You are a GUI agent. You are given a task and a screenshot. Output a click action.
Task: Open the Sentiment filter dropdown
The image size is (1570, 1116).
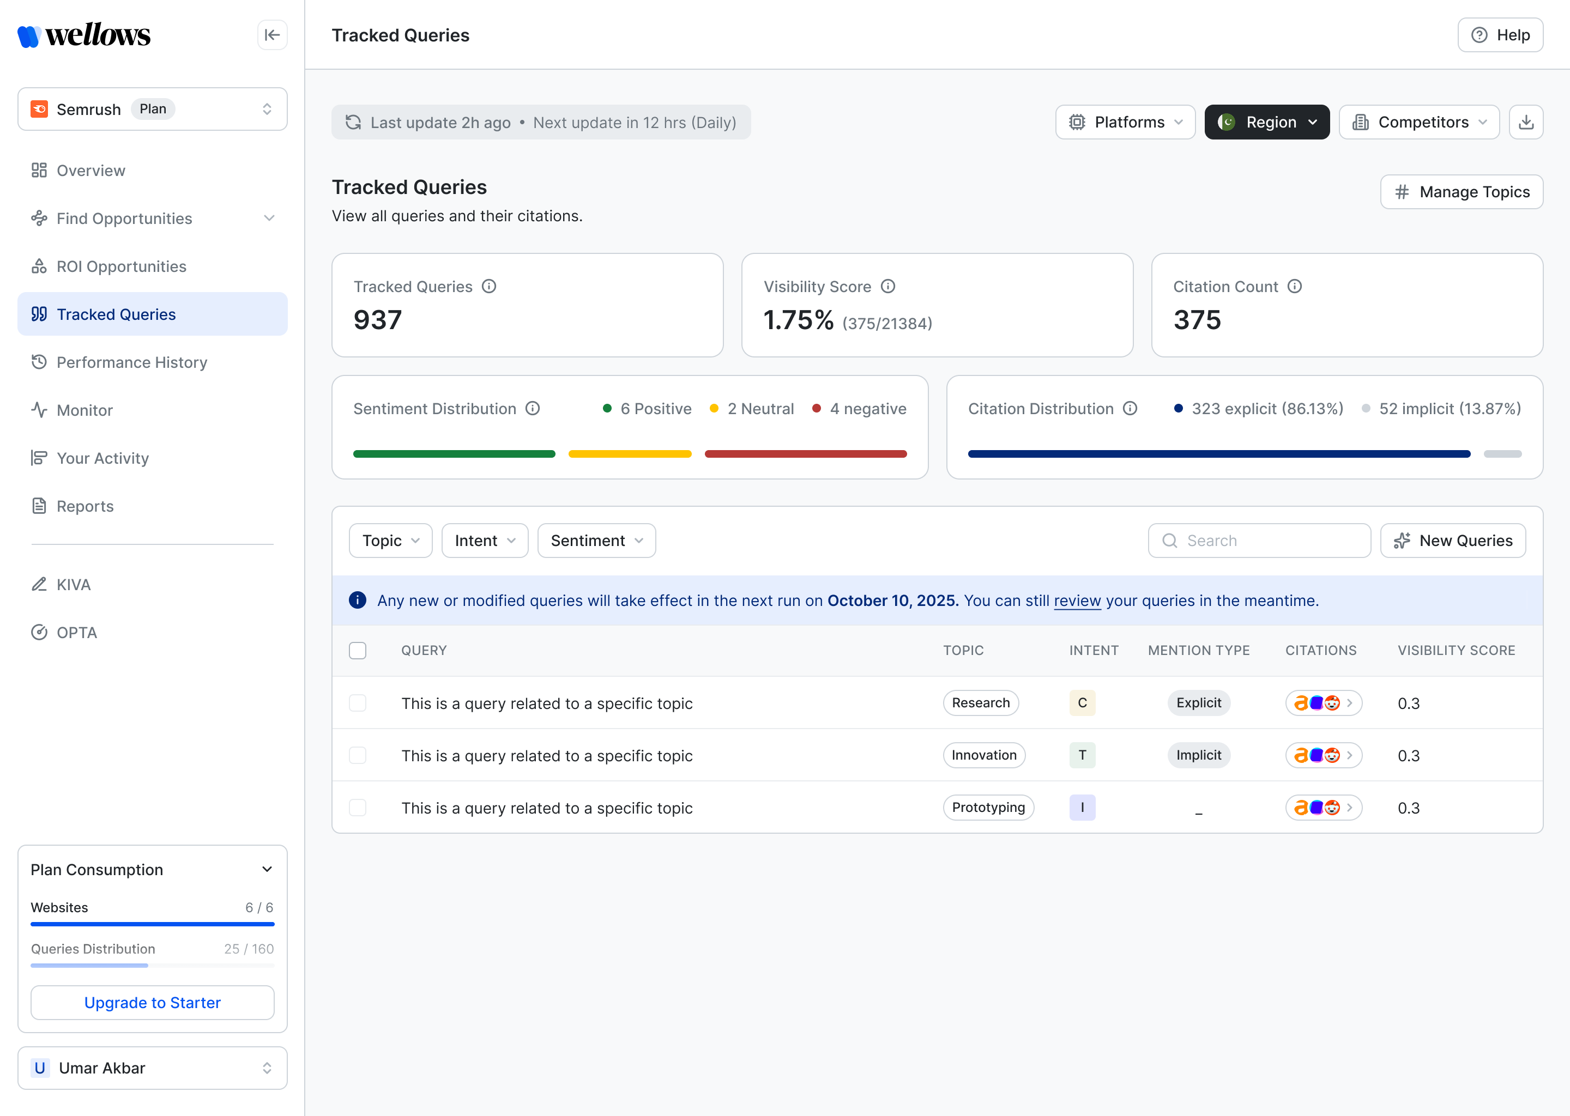click(x=596, y=541)
